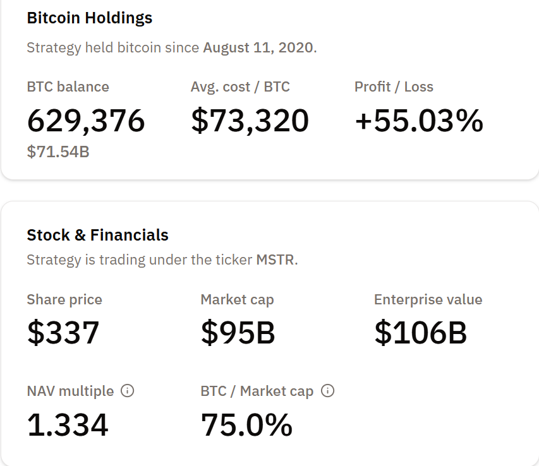The image size is (539, 466).
Task: Click the 75.0% BTC to market cap value
Action: point(246,424)
